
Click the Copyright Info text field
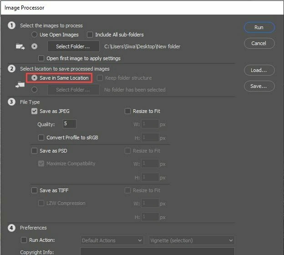point(157,251)
